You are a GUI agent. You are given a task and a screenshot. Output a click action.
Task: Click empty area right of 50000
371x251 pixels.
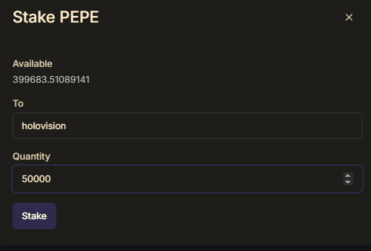click(196, 179)
